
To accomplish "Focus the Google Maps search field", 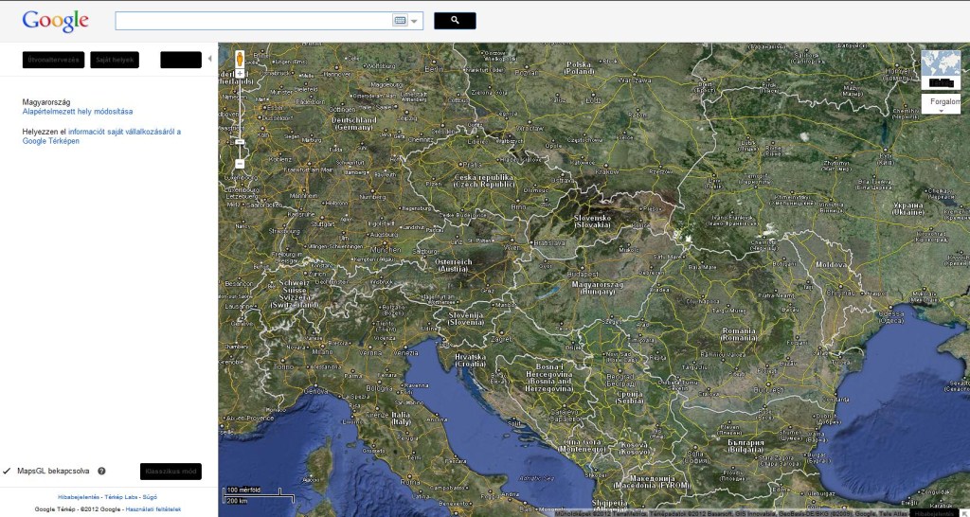I will pos(254,21).
